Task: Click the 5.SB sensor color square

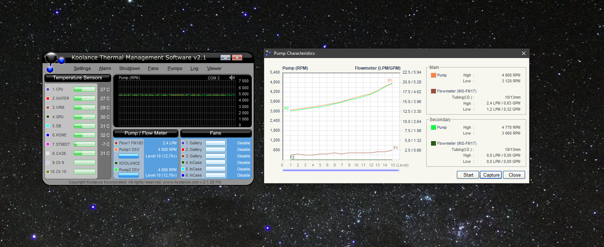Action: (48, 126)
